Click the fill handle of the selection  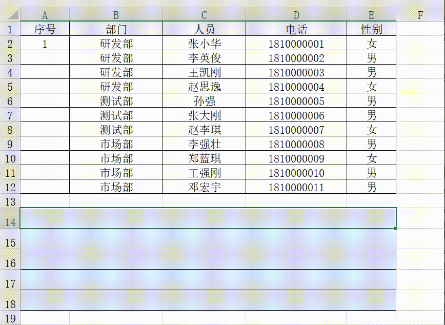396,228
